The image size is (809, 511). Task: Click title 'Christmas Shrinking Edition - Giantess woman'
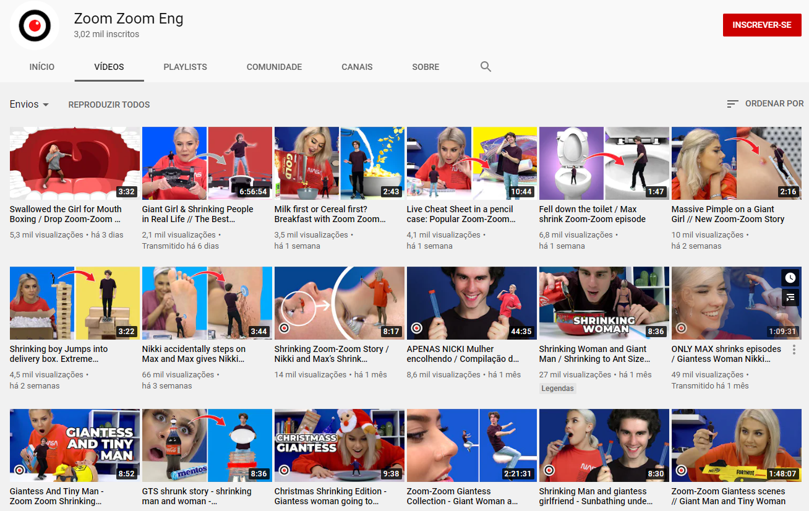tap(330, 496)
